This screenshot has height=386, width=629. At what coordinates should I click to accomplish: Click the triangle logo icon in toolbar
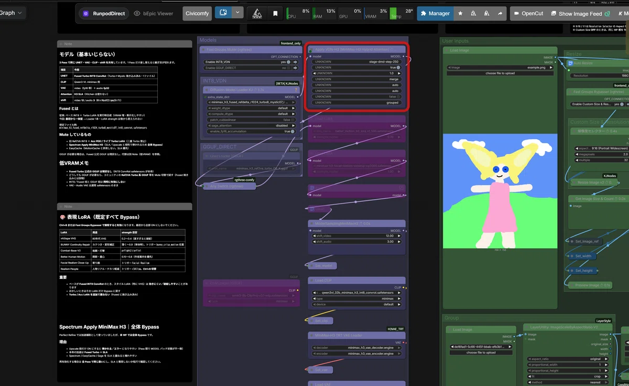[257, 14]
